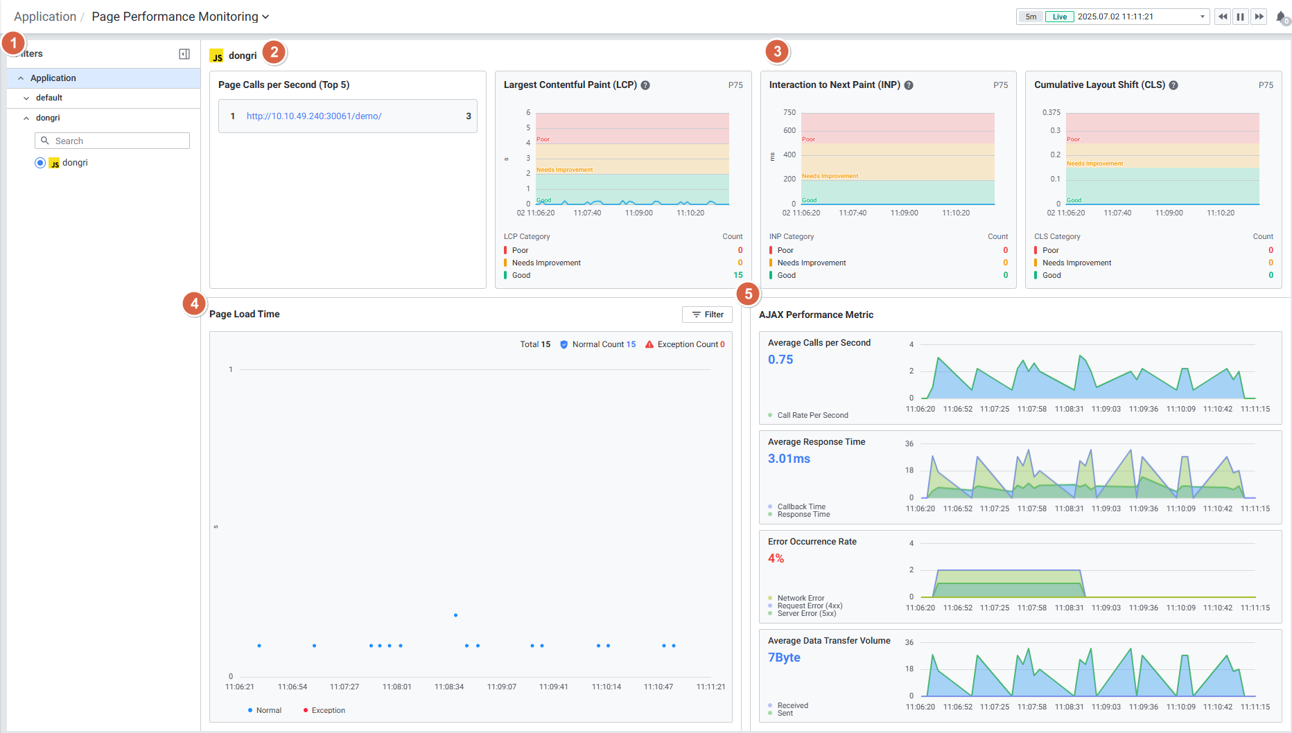Collapse the Application filter section
Screen dimensions: 1292x733
click(x=21, y=78)
